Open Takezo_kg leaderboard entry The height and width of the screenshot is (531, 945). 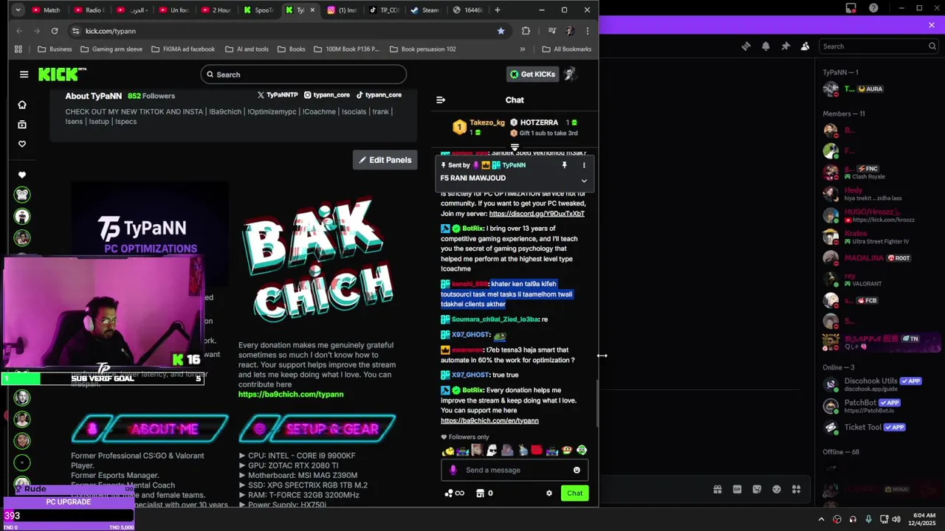click(x=480, y=127)
